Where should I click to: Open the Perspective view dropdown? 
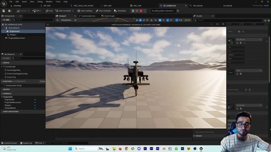click(x=66, y=20)
